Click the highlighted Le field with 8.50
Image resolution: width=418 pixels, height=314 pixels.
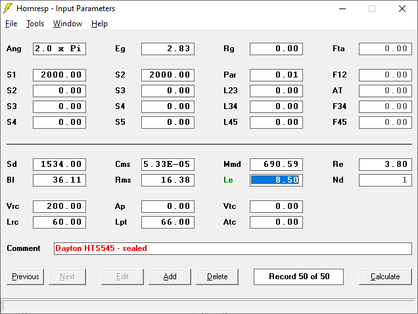pyautogui.click(x=276, y=180)
